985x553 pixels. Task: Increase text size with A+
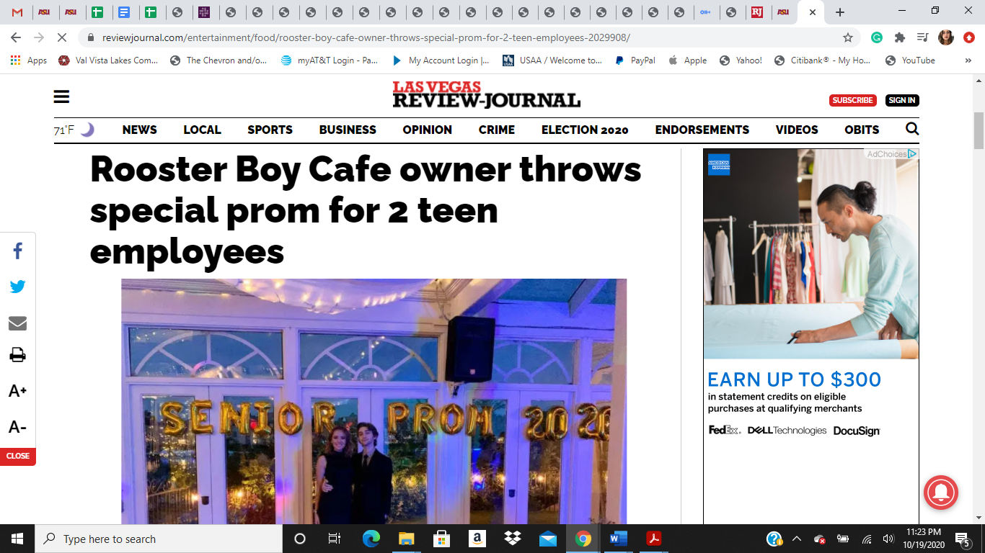(17, 391)
